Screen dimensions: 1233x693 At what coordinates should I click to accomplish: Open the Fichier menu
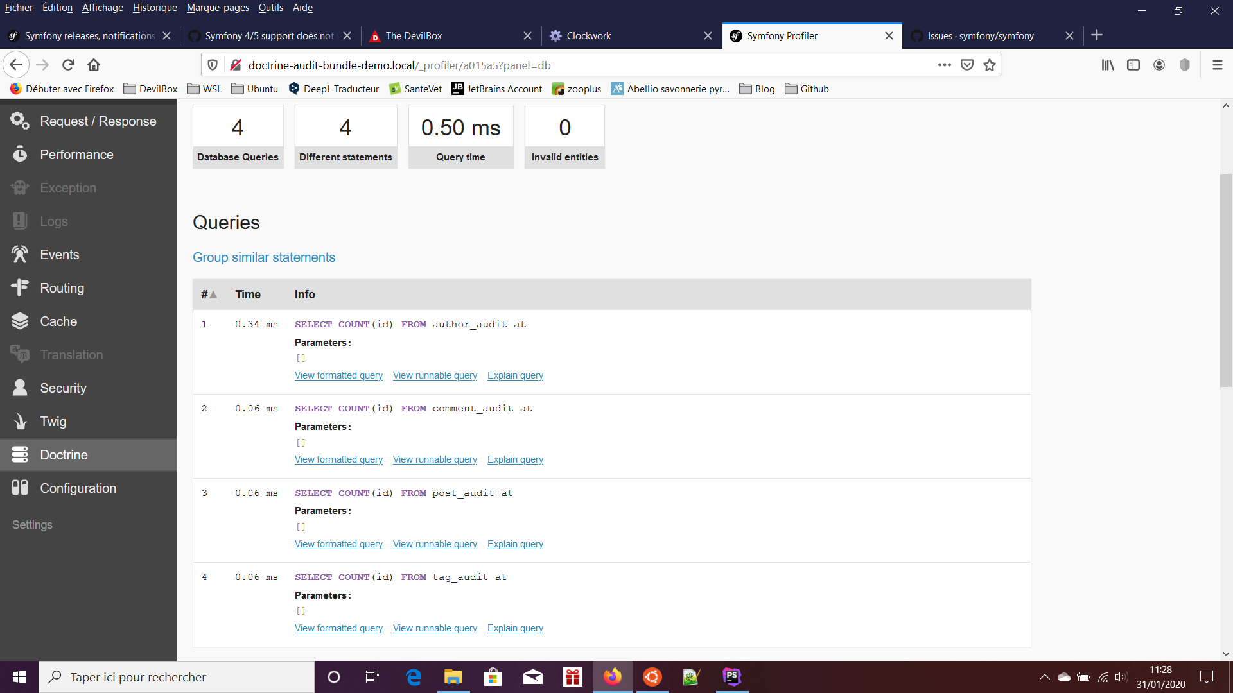coord(18,7)
